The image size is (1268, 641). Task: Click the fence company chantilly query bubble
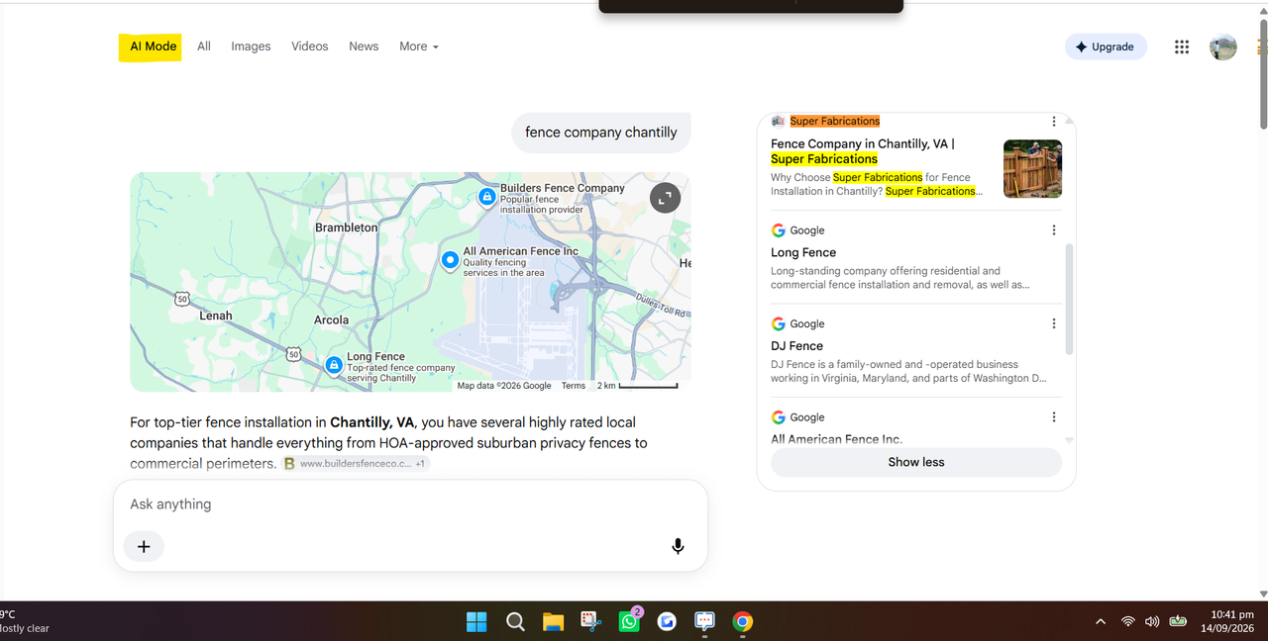601,133
